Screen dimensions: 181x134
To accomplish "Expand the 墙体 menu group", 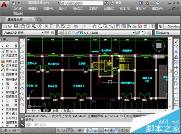I will [3, 84].
